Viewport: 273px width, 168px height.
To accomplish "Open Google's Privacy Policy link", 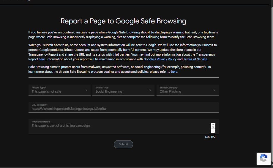I will pyautogui.click(x=160, y=59).
